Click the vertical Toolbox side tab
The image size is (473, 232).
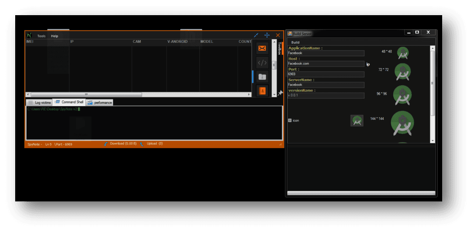[280, 48]
